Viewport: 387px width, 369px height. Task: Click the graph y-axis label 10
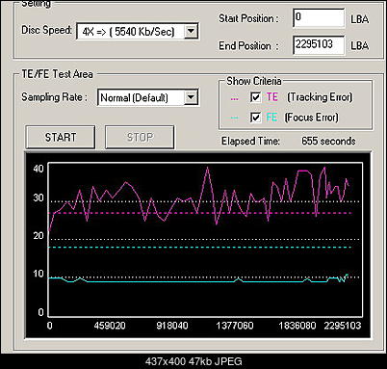click(x=39, y=274)
